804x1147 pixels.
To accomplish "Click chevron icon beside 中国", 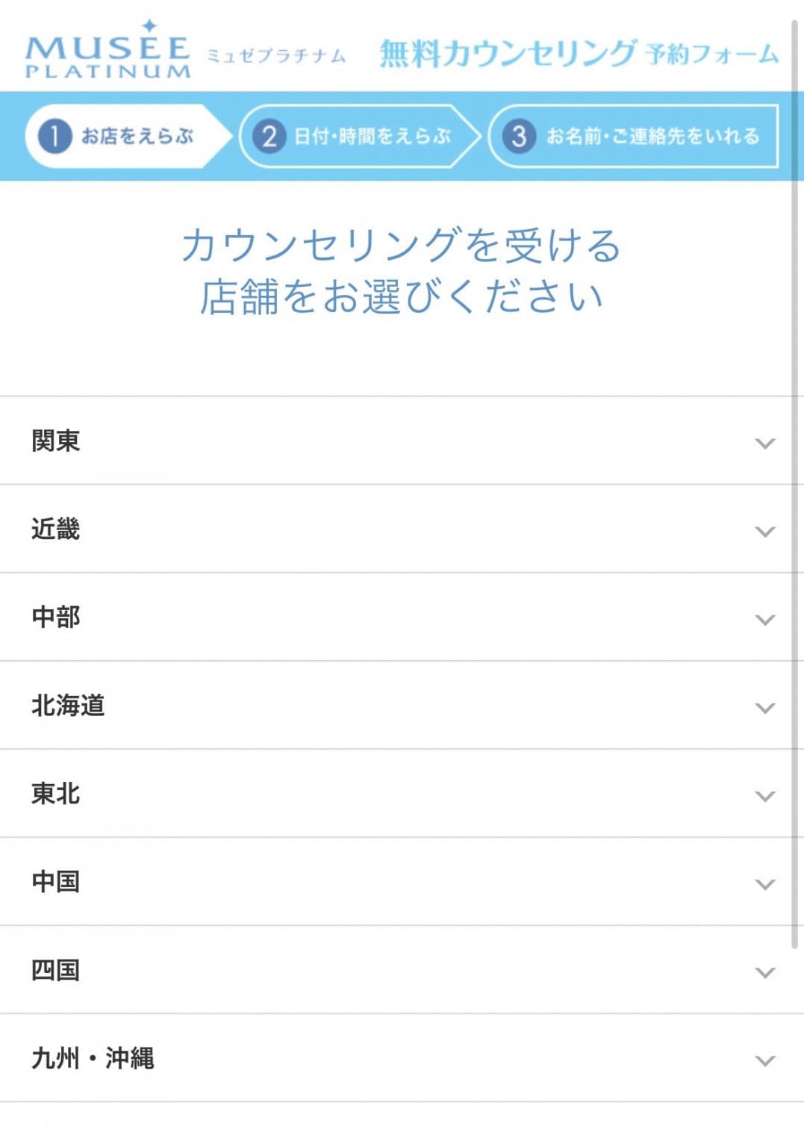I will tap(765, 884).
